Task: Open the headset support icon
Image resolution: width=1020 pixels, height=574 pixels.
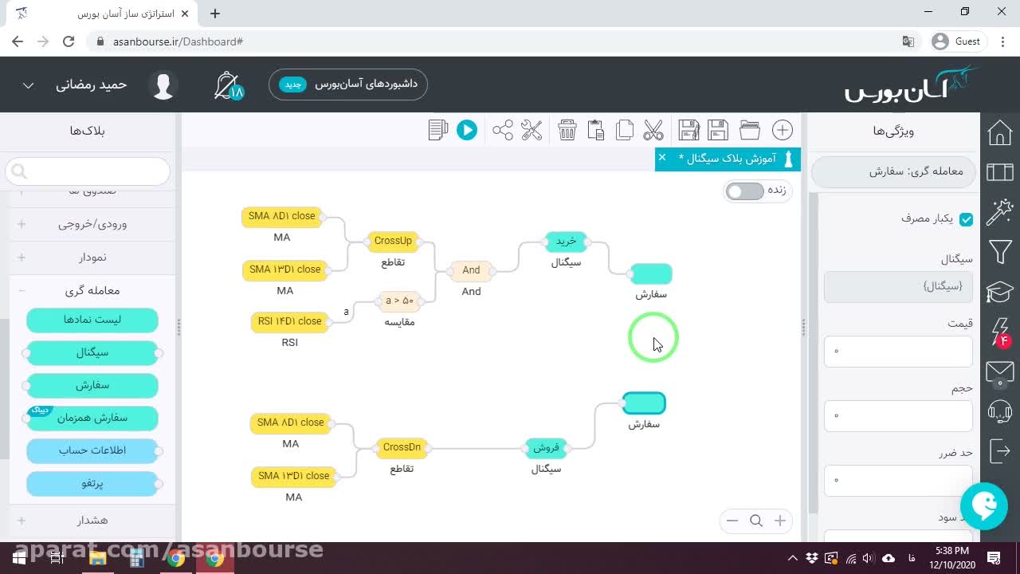Action: point(1000,411)
